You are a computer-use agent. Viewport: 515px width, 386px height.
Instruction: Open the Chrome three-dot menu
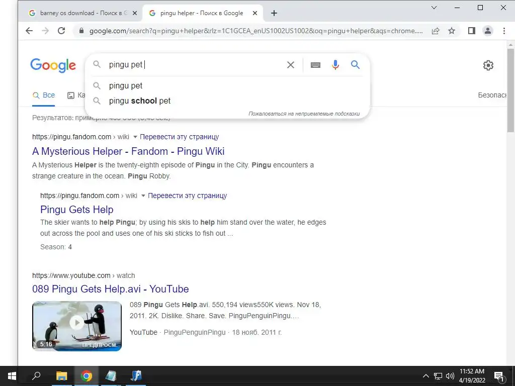tap(504, 31)
